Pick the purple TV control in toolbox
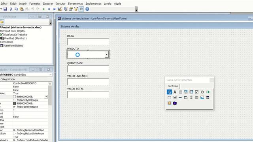Image resolution: width=253 pixels, height=142 pixels. point(175,103)
